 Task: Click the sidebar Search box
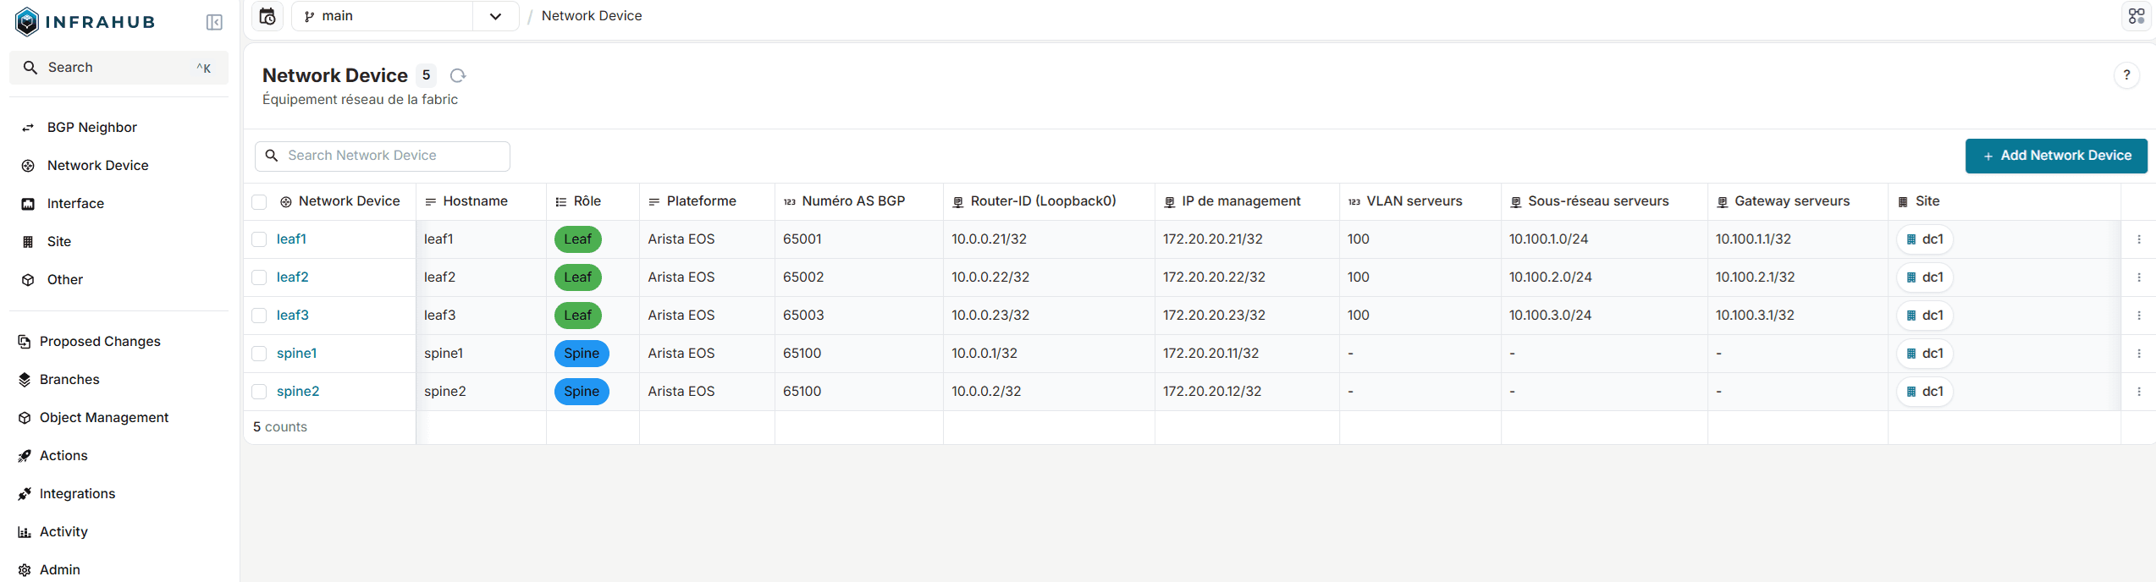click(x=119, y=68)
